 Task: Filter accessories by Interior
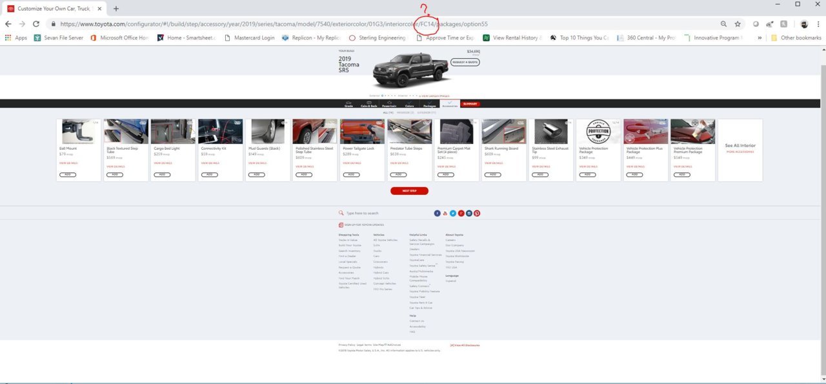coord(405,112)
